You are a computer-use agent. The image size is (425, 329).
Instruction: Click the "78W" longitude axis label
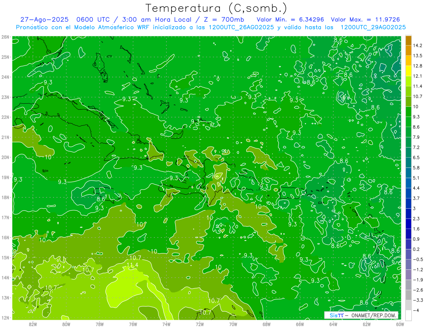coord(100,324)
